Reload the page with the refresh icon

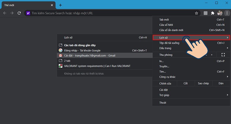tap(19, 13)
